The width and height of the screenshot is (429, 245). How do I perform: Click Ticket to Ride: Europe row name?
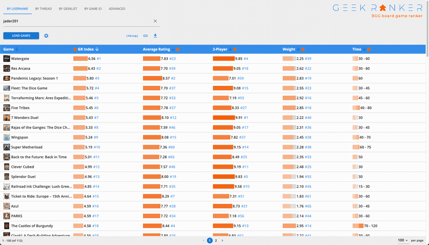pyautogui.click(x=41, y=196)
